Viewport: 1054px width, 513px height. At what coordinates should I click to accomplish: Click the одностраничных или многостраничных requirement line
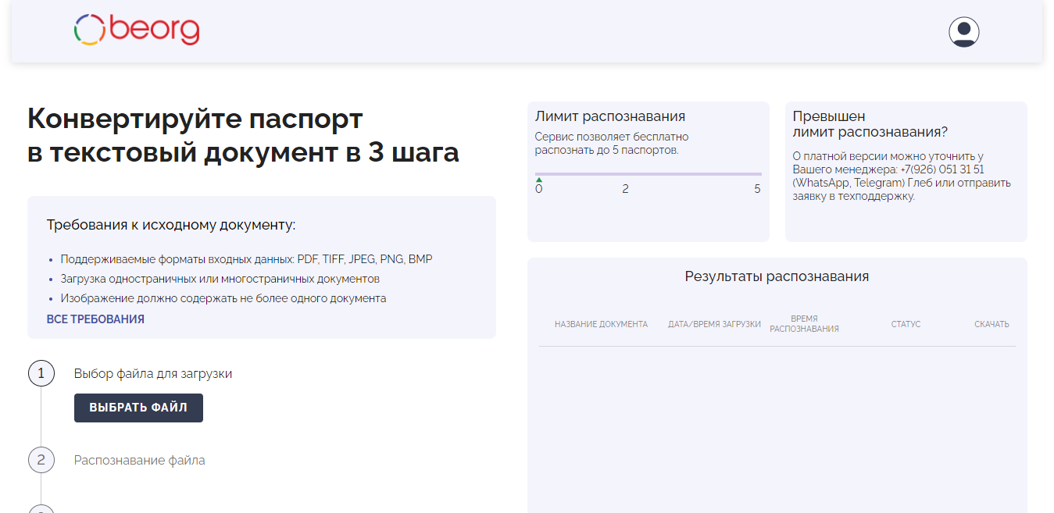coord(220,279)
